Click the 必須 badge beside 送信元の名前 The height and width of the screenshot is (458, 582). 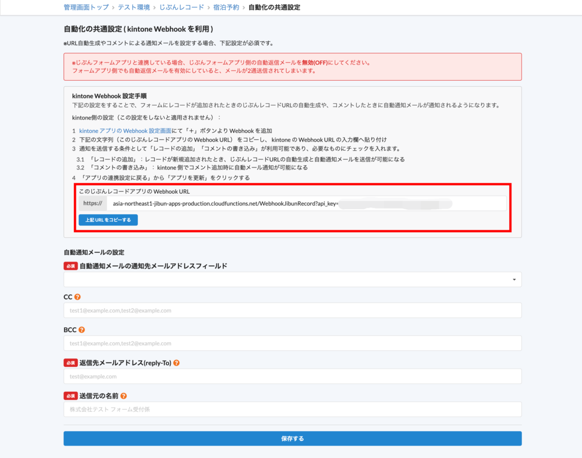pyautogui.click(x=70, y=395)
